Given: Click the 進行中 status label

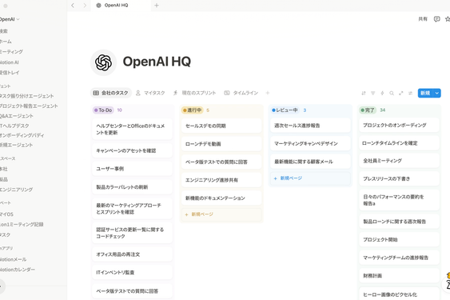Looking at the screenshot, I should click(x=193, y=110).
